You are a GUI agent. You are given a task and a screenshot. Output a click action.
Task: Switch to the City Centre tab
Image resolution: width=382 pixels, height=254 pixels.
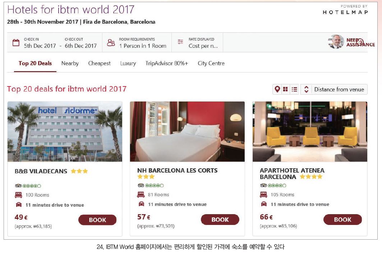pos(211,63)
